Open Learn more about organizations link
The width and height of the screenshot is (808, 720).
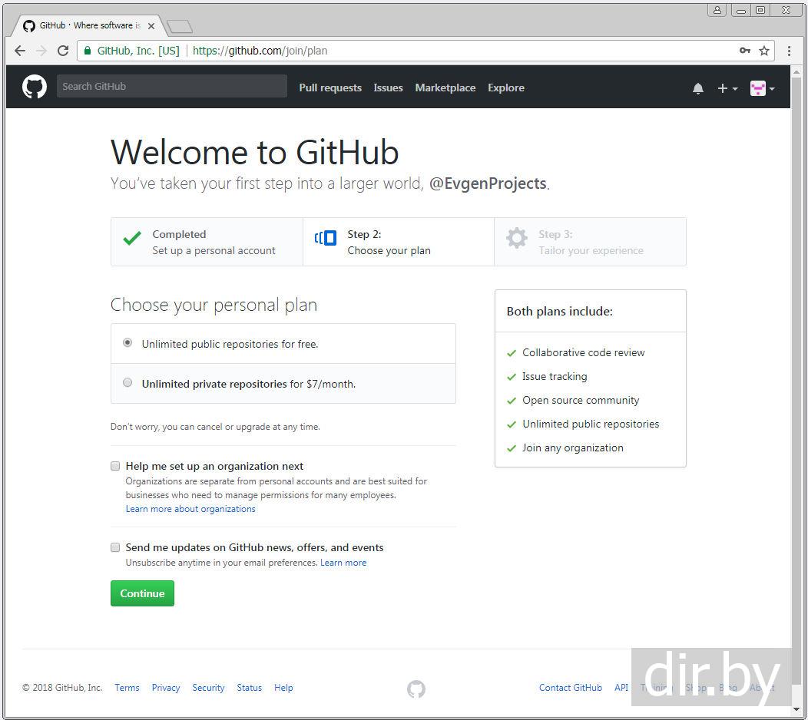point(190,509)
